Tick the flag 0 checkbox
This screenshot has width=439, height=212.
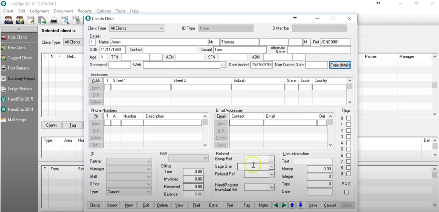(x=348, y=118)
